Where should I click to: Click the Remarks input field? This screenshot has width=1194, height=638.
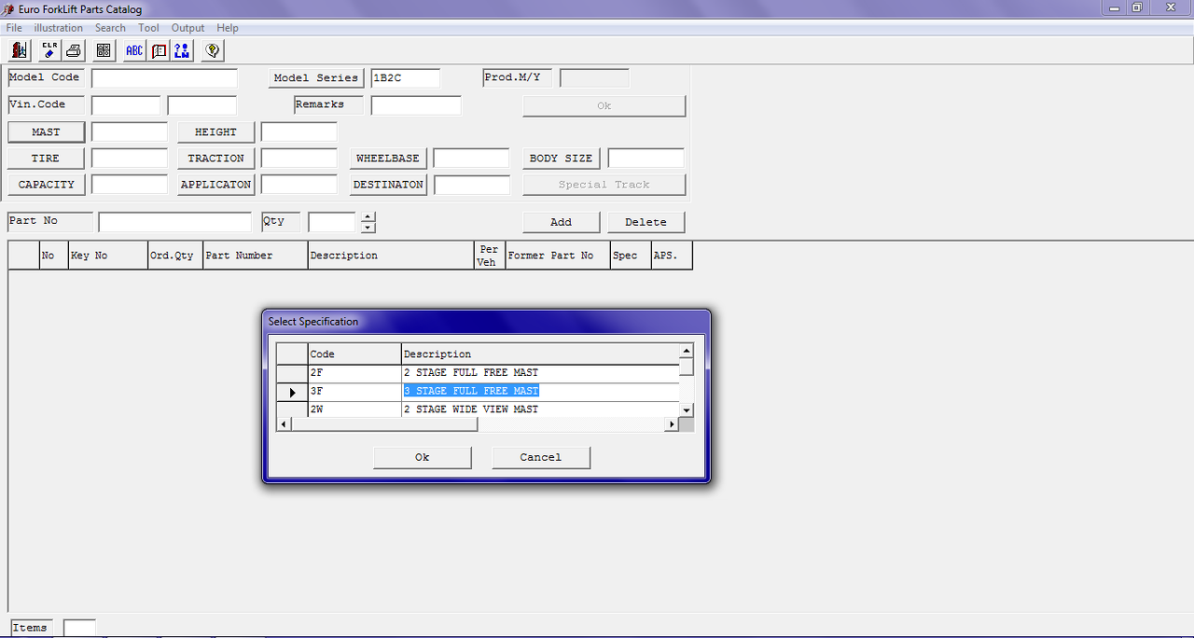pyautogui.click(x=416, y=105)
